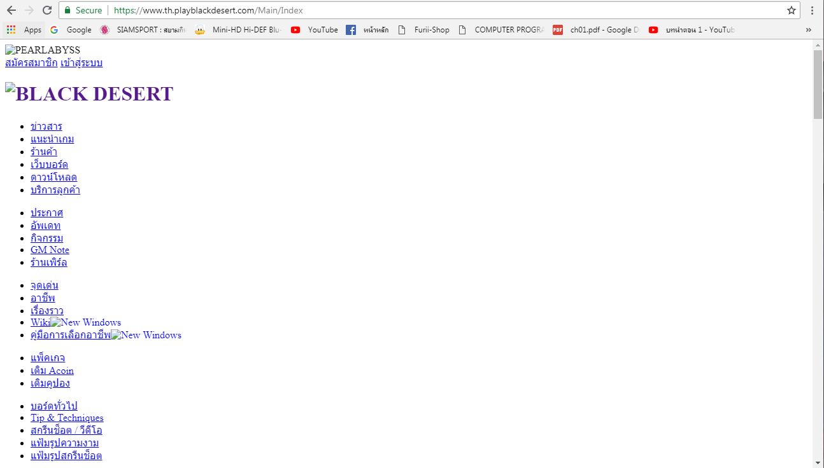The width and height of the screenshot is (824, 468).
Task: Open the Chrome three-dot menu
Action: click(x=813, y=10)
